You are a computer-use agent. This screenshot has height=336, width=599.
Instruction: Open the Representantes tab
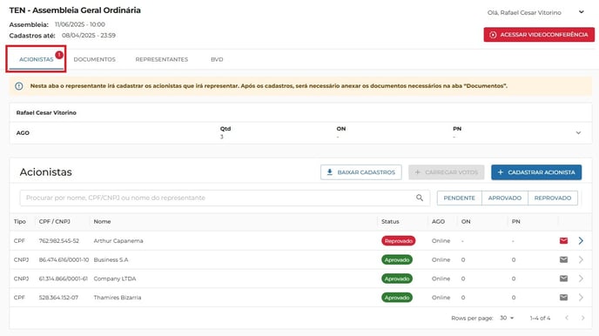click(x=162, y=59)
